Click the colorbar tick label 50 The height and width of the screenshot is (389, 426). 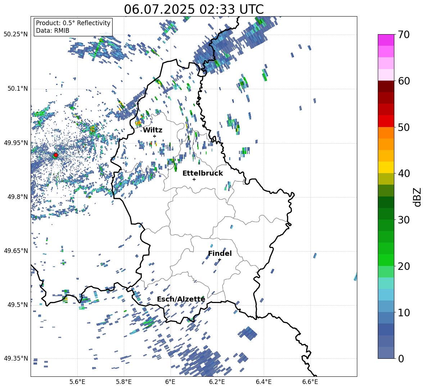click(x=404, y=127)
